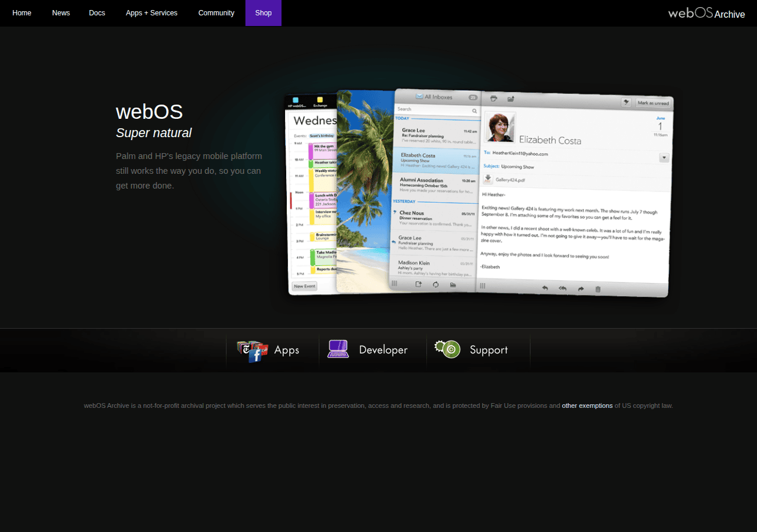Click the 'Scott's birthday' event tag

[322, 135]
